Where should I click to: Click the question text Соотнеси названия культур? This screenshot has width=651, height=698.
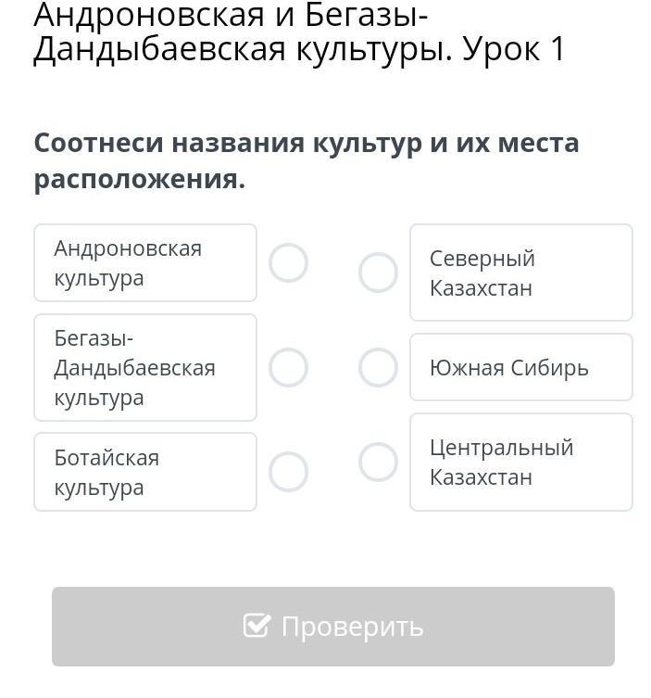(x=306, y=144)
